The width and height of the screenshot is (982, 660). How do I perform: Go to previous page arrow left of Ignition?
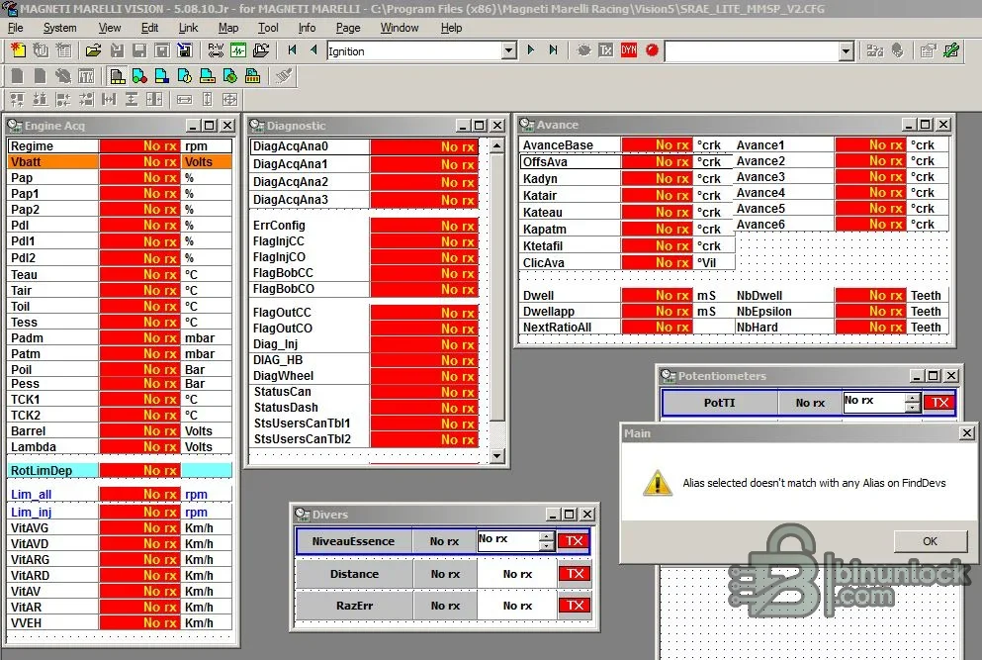(x=313, y=50)
